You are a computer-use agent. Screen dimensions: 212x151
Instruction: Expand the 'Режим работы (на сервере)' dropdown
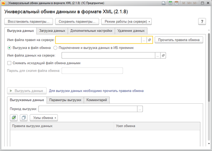pos(127,21)
